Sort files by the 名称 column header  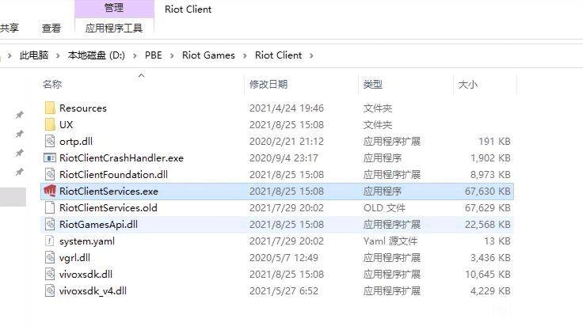[52, 85]
